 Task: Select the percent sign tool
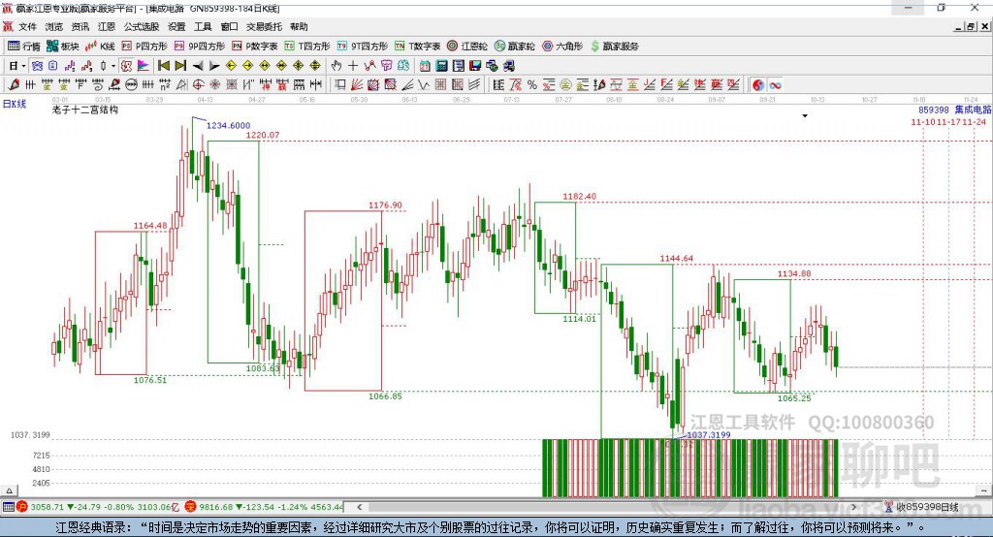[x=532, y=85]
